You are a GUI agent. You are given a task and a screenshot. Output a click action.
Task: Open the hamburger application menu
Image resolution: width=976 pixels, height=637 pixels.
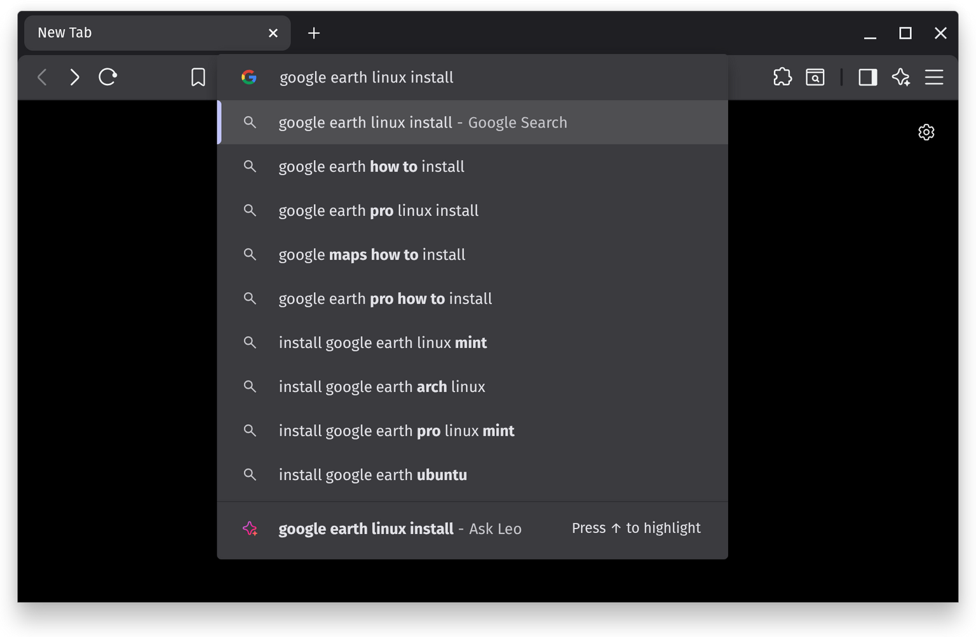(x=934, y=77)
